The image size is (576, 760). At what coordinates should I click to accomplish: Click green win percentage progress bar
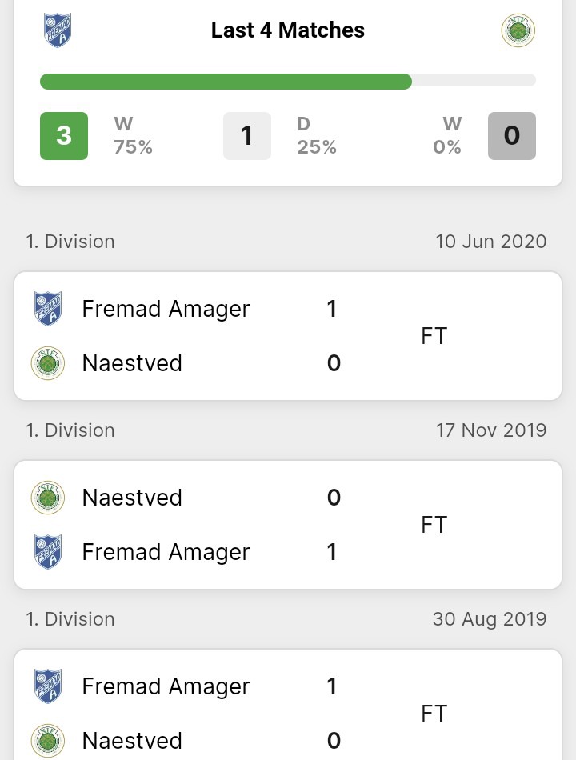click(x=226, y=82)
